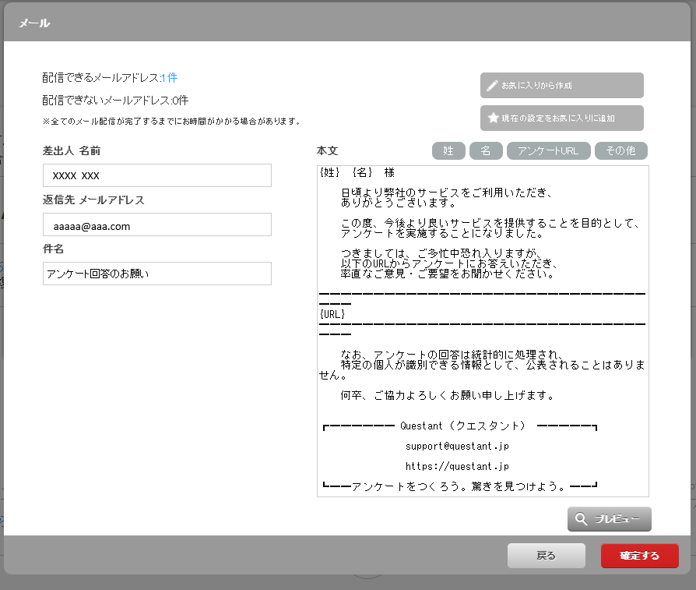Click the 差出人 名前 input field

click(156, 175)
